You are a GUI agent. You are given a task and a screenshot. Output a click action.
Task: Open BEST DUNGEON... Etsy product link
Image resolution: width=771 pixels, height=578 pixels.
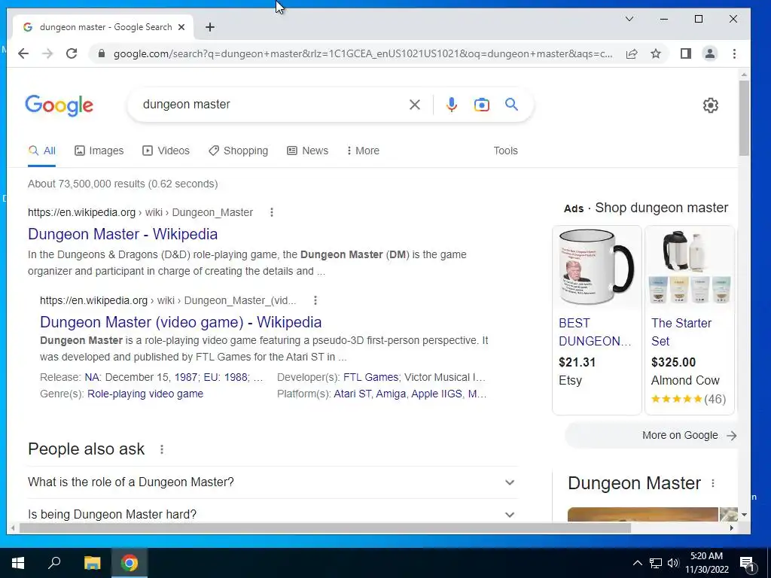(595, 332)
